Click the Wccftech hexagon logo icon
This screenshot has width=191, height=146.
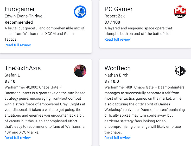click(x=180, y=71)
